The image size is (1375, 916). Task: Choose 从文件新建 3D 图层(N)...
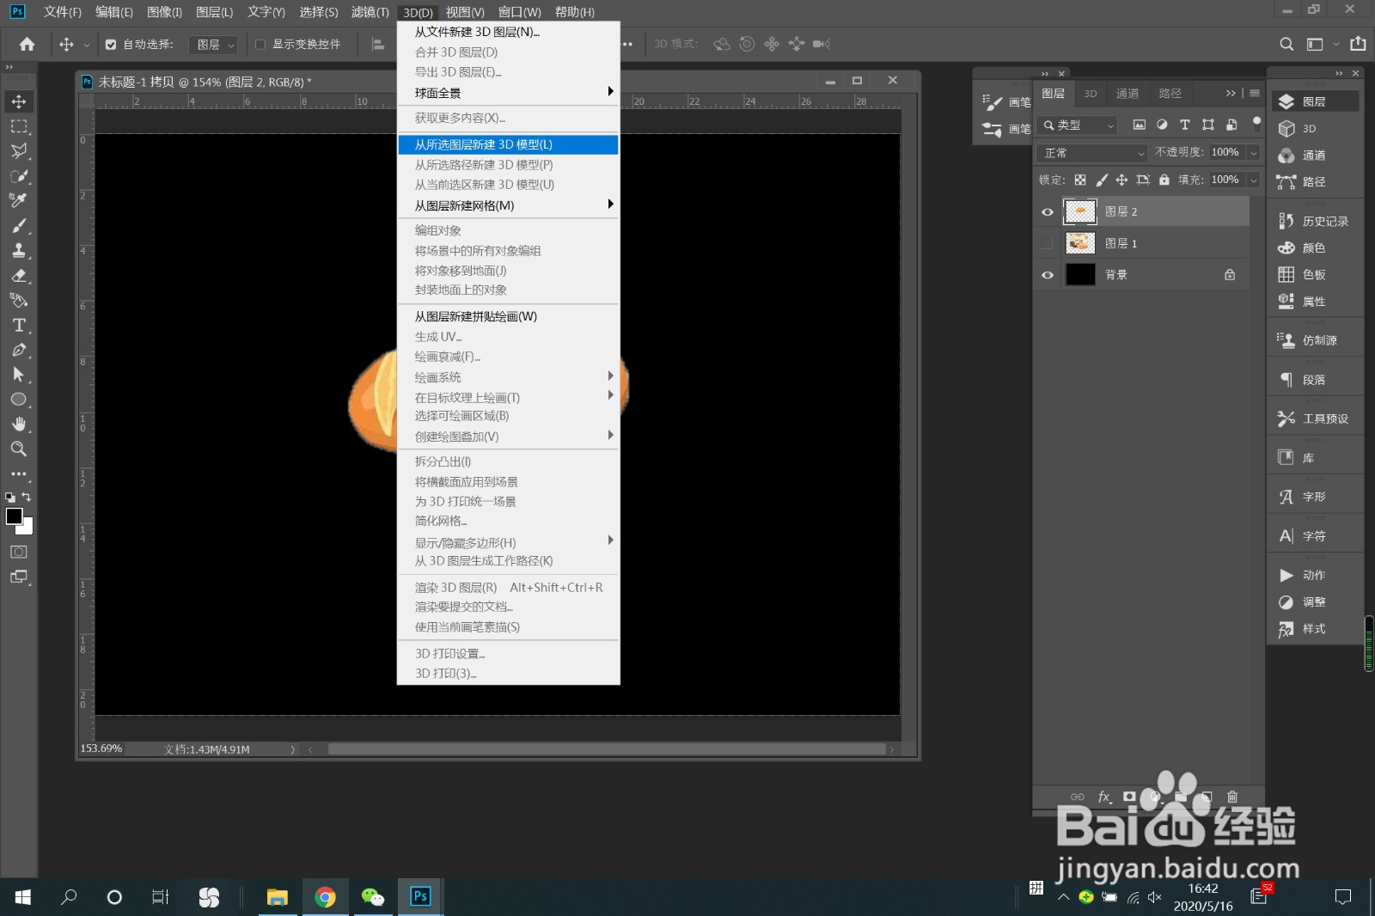click(508, 32)
